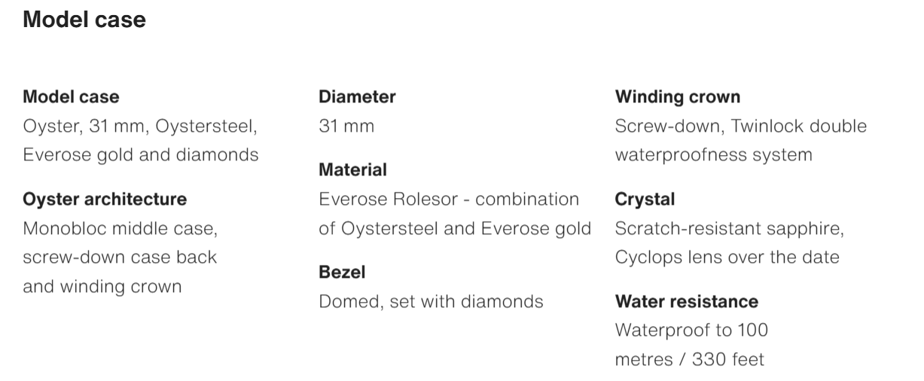
Task: Click the '31 mm' value under Diameter
Action: click(346, 126)
